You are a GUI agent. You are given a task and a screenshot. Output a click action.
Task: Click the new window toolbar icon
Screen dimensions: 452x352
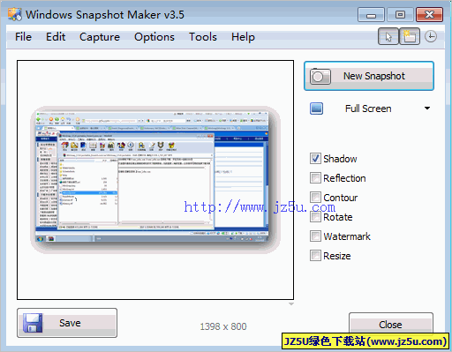coord(410,37)
